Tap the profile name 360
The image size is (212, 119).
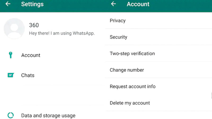(34, 25)
